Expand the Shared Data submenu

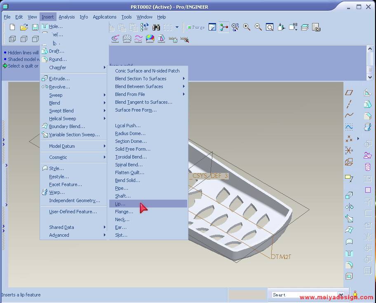pos(74,227)
